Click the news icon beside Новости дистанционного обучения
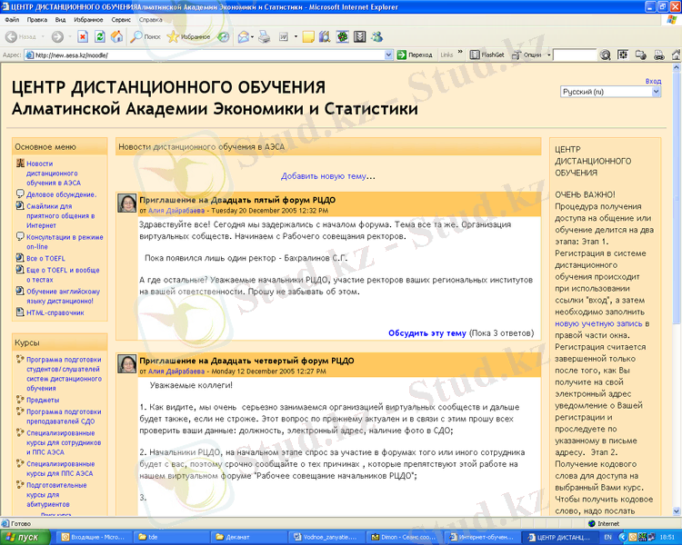Image resolution: width=682 pixels, height=545 pixels. tap(20, 163)
